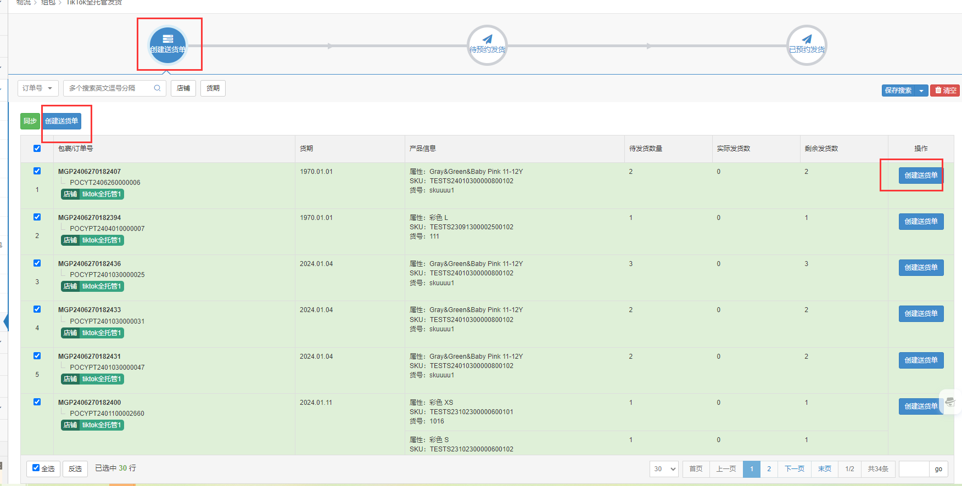Screen dimensions: 962x486
Task: Click the 反选 invert selection button
Action: 75,469
